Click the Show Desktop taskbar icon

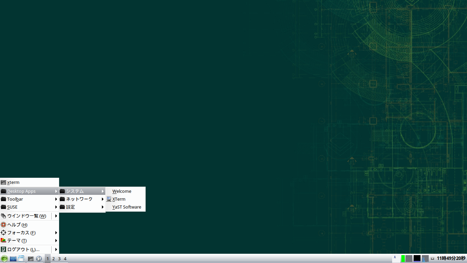pyautogui.click(x=13, y=259)
